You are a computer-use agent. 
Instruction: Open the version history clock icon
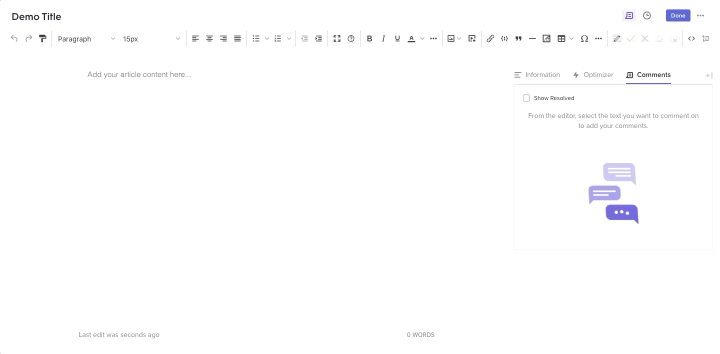coord(647,15)
